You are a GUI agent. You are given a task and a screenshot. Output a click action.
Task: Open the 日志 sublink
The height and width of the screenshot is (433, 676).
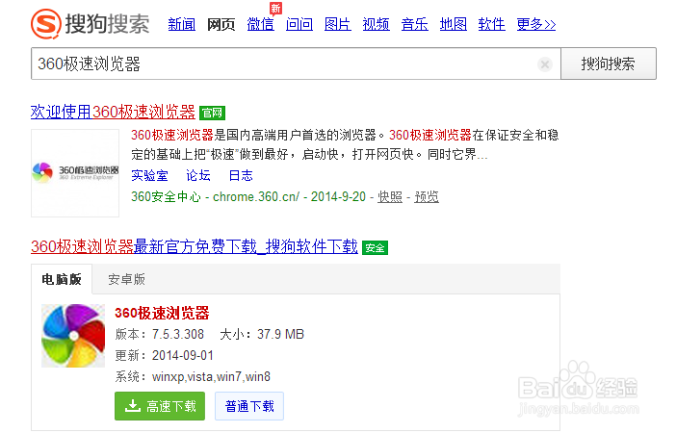click(241, 175)
